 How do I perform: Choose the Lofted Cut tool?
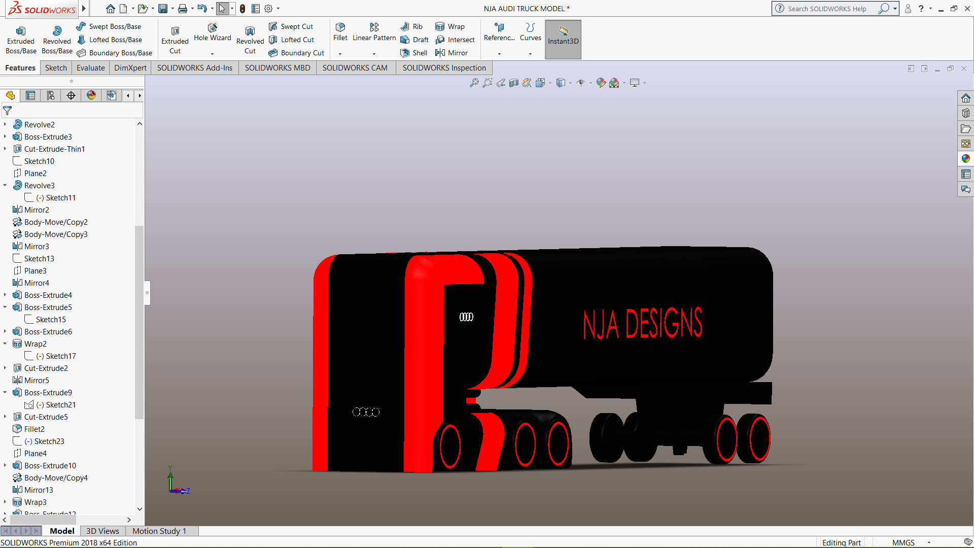tap(292, 40)
